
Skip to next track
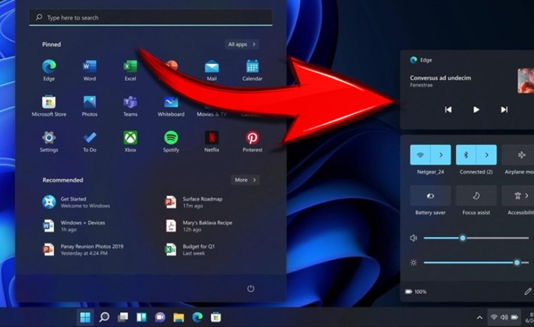click(504, 109)
